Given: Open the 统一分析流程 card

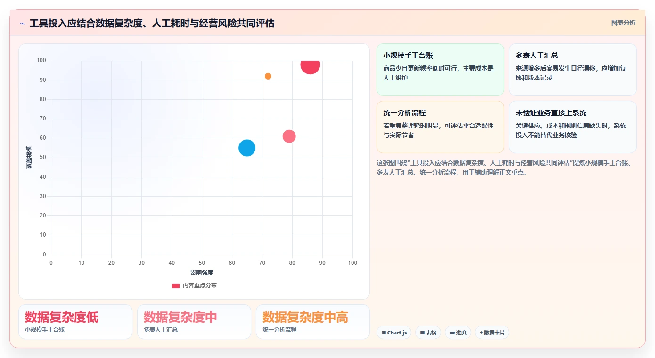Looking at the screenshot, I should coord(440,127).
